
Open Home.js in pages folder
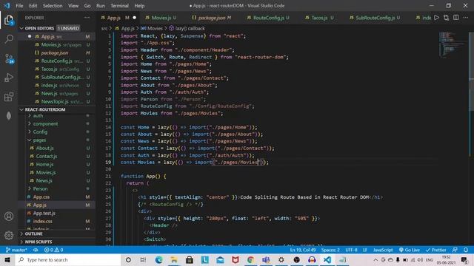click(x=44, y=165)
